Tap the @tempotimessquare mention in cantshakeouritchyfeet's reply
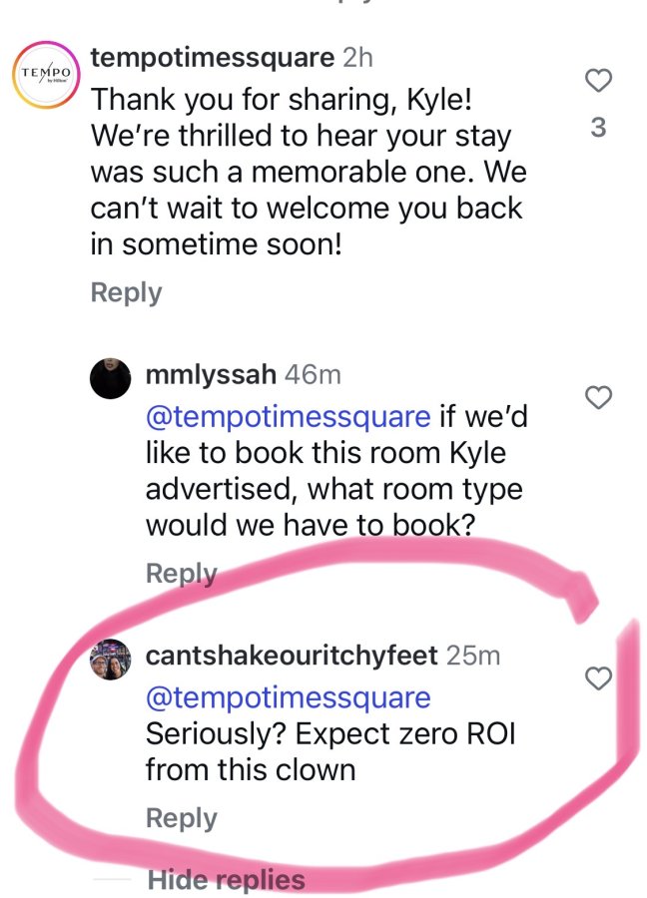Viewport: 647px width, 898px height. point(289,697)
